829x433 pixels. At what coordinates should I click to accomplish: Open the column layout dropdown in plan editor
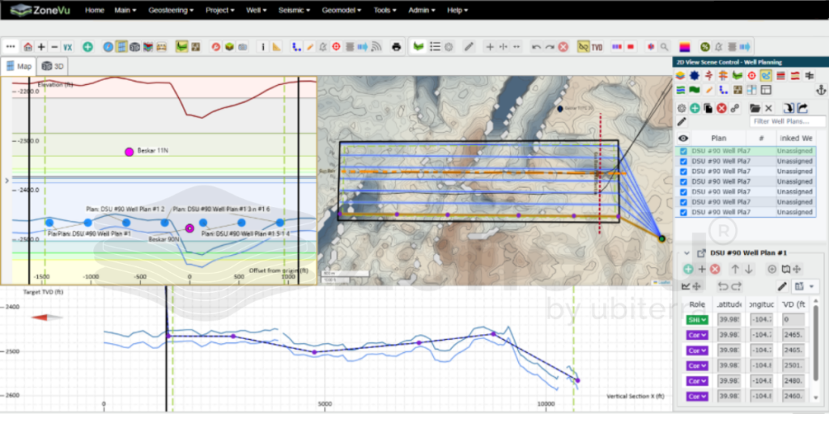click(805, 287)
